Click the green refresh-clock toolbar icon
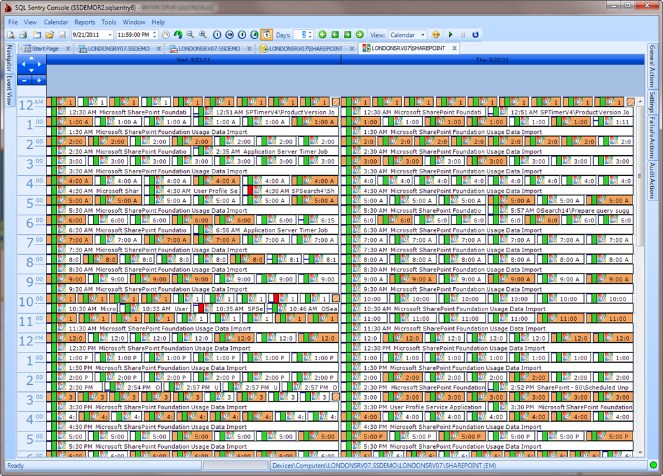Viewport: 663px width, 476px height. 178,35
